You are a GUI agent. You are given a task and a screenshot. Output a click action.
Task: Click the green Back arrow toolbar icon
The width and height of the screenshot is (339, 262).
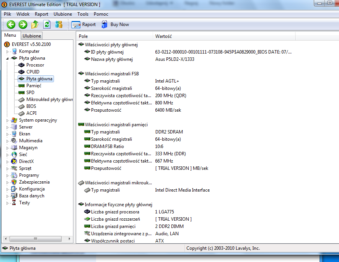(11, 24)
